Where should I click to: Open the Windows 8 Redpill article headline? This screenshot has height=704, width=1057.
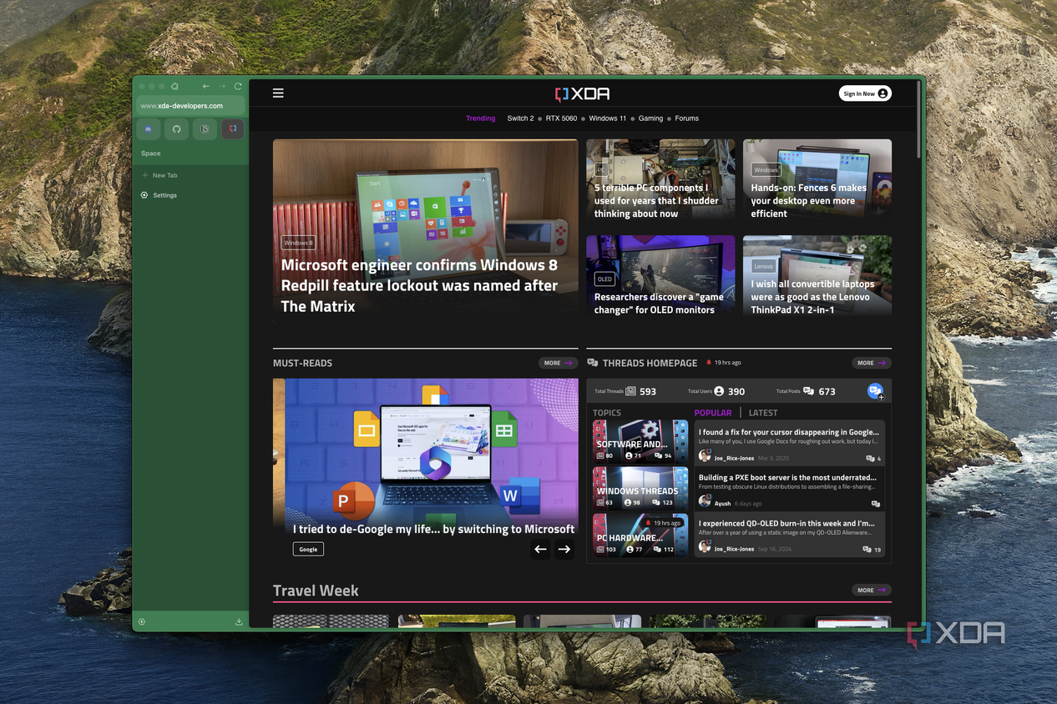419,285
